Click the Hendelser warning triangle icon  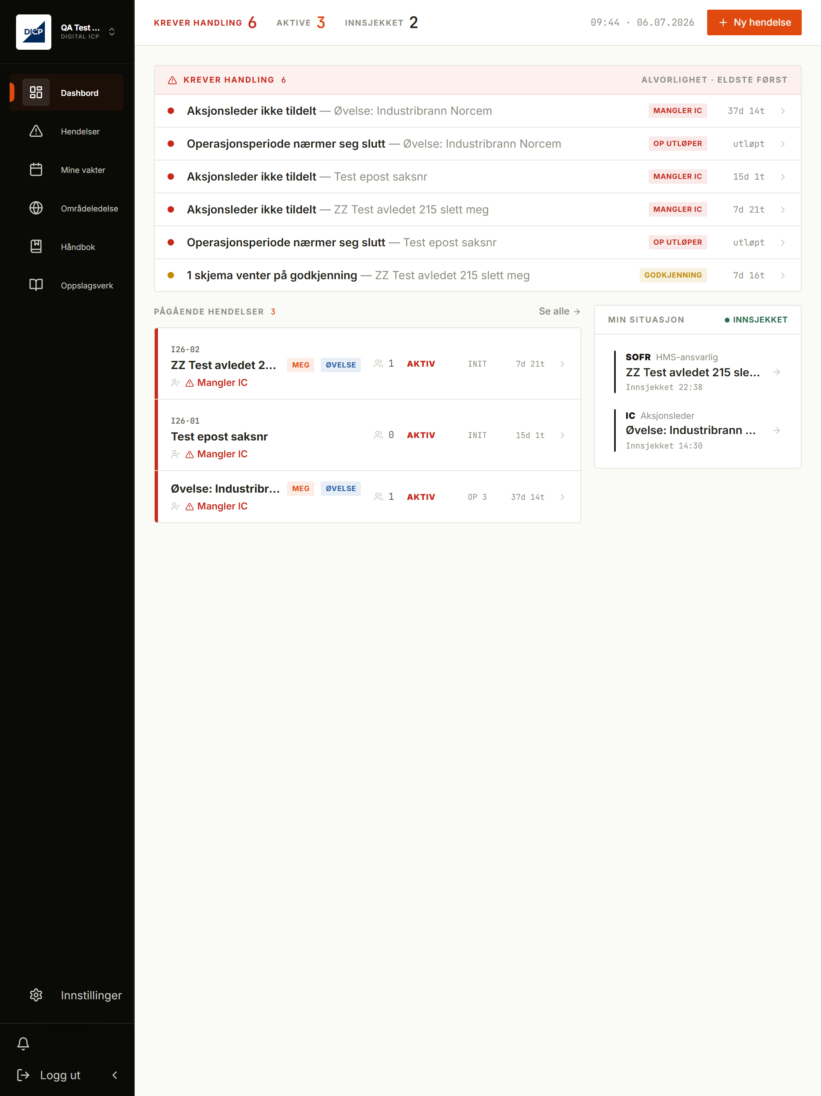(x=36, y=131)
